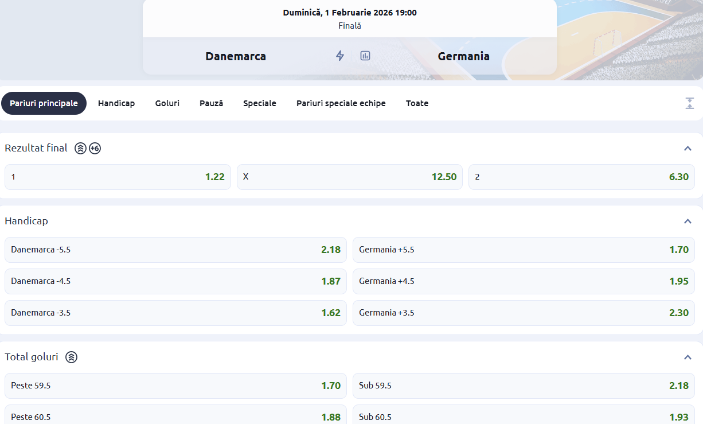The image size is (703, 424).
Task: Bet on draw X at 12.50
Action: point(349,177)
